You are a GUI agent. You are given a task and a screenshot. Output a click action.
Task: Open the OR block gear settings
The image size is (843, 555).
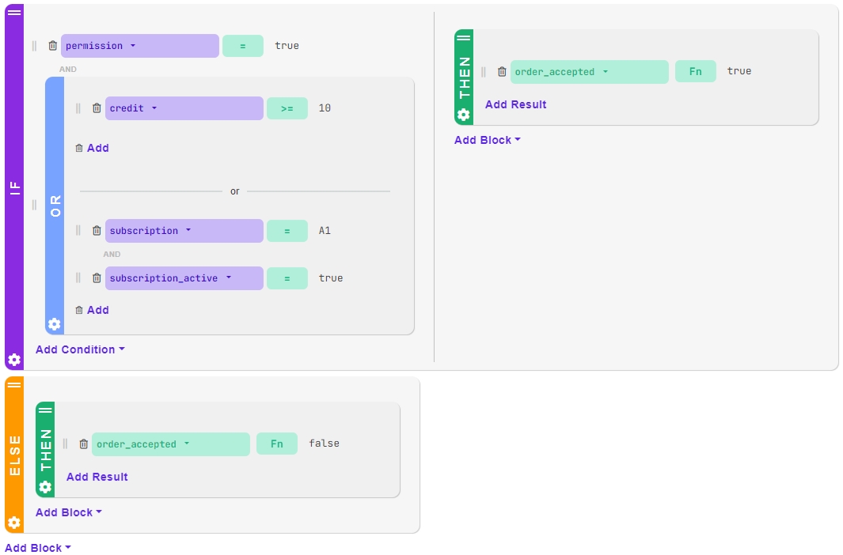54,324
